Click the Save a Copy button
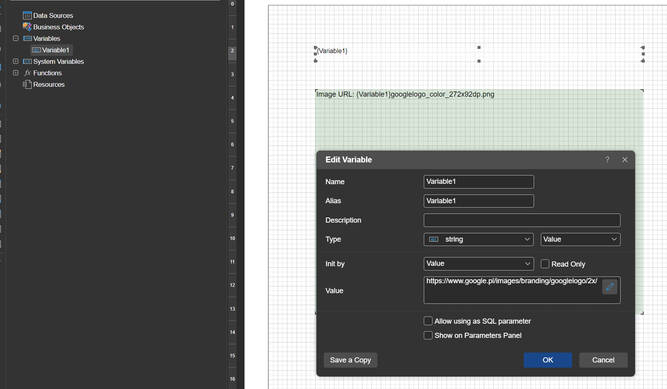The width and height of the screenshot is (667, 389). (350, 360)
